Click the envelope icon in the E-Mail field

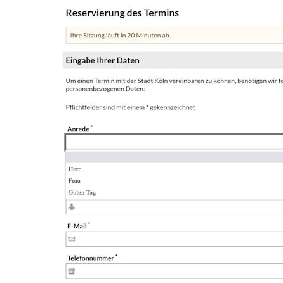point(72,239)
